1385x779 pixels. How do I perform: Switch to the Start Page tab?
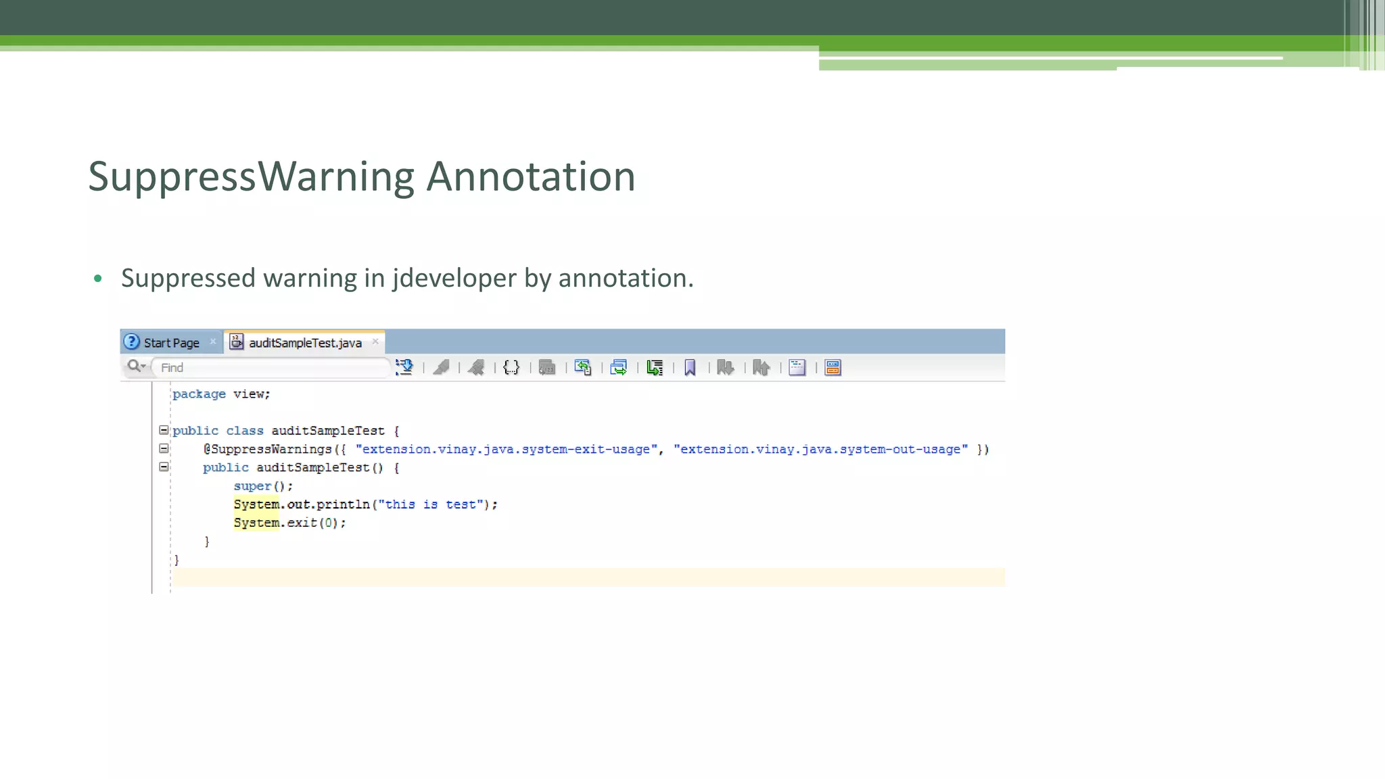point(170,343)
